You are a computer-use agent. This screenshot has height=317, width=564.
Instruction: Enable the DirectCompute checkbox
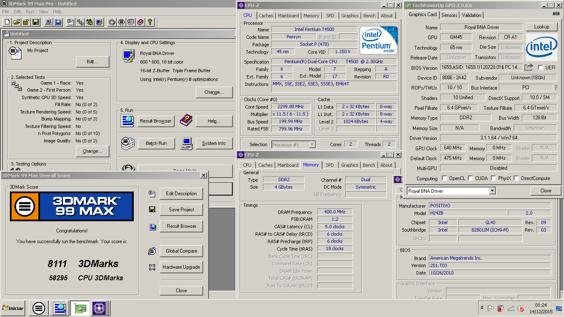pos(516,178)
